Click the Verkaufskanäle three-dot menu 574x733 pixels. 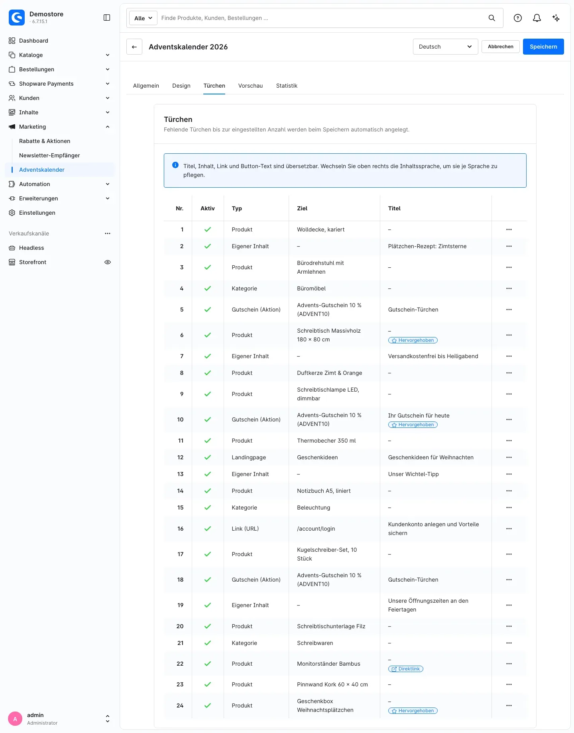pos(108,233)
